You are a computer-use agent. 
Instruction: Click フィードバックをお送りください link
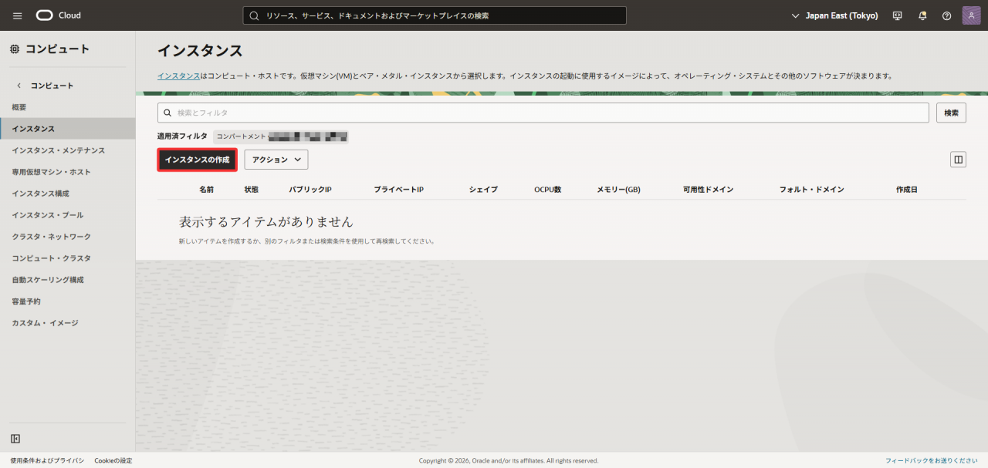pyautogui.click(x=932, y=460)
